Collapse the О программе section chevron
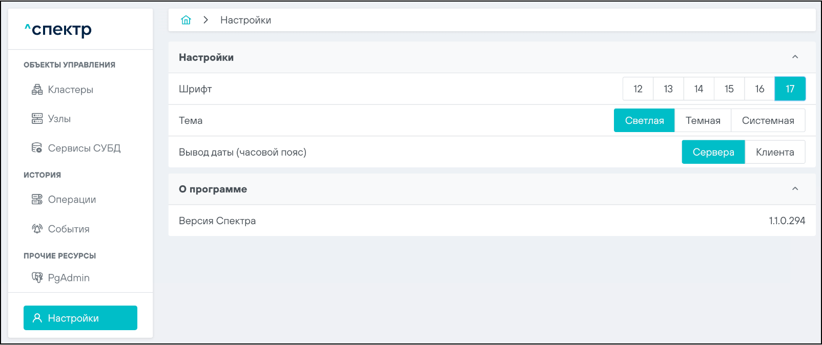The height and width of the screenshot is (345, 822). tap(795, 188)
